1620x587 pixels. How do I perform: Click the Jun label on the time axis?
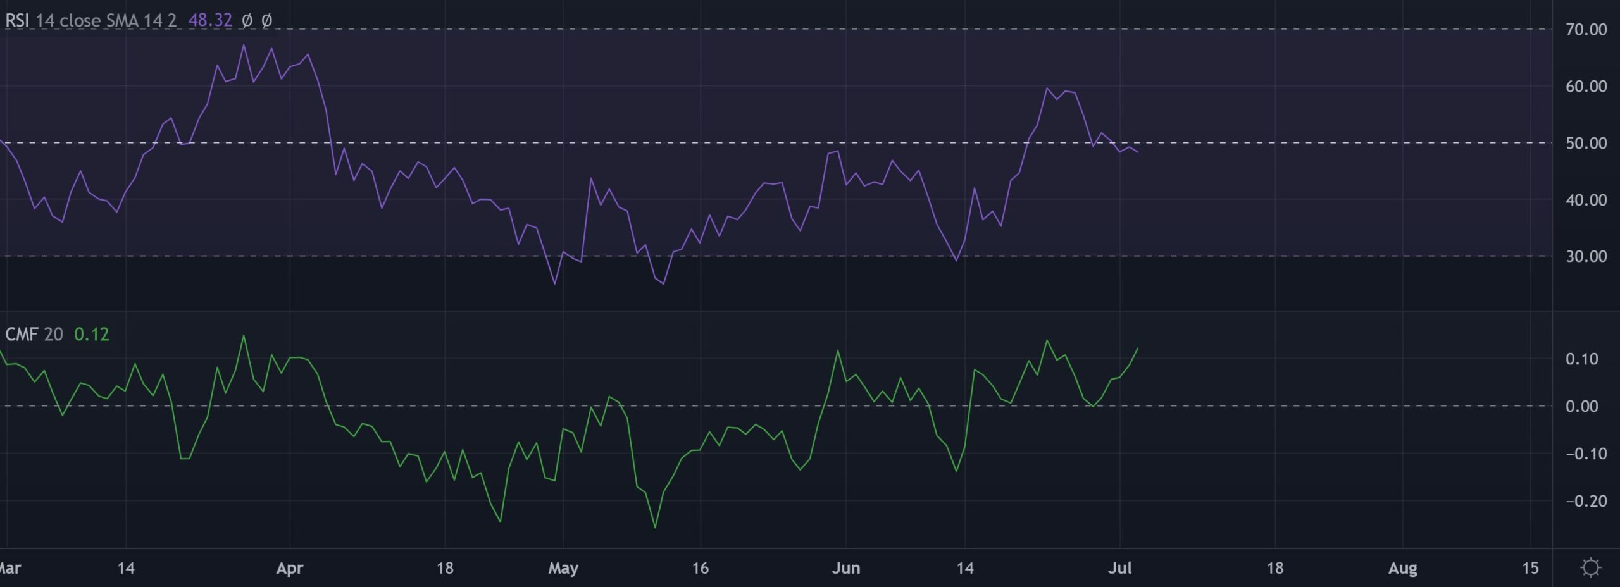[x=846, y=568]
